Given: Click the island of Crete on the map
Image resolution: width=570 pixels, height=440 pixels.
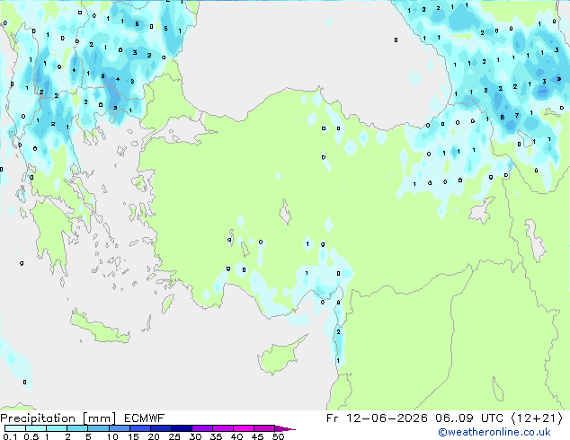Looking at the screenshot, I should pyautogui.click(x=99, y=327).
